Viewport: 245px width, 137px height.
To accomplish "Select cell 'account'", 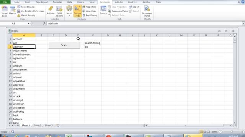I will (x=24, y=39).
